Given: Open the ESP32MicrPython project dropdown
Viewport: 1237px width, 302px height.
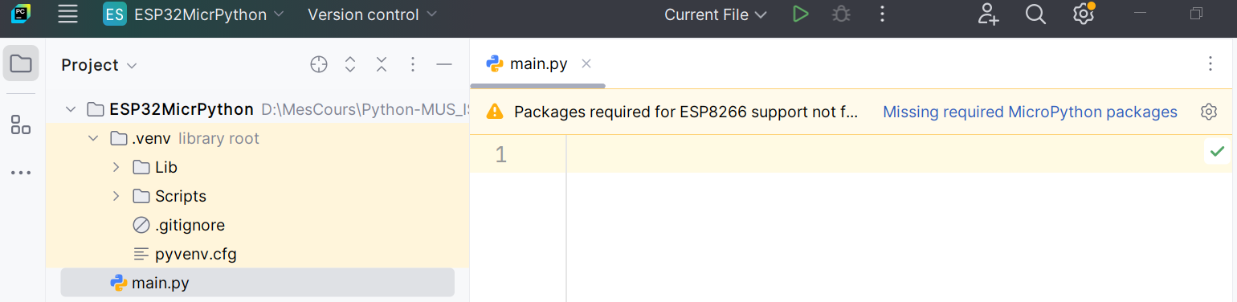Looking at the screenshot, I should [194, 14].
